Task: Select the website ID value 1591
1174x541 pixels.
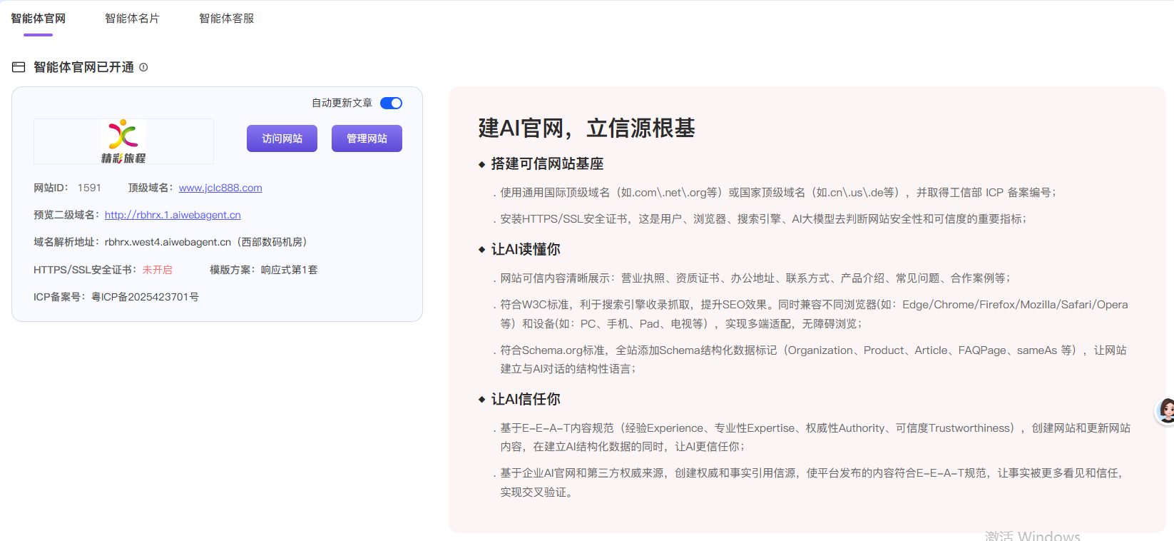Action: (x=89, y=188)
